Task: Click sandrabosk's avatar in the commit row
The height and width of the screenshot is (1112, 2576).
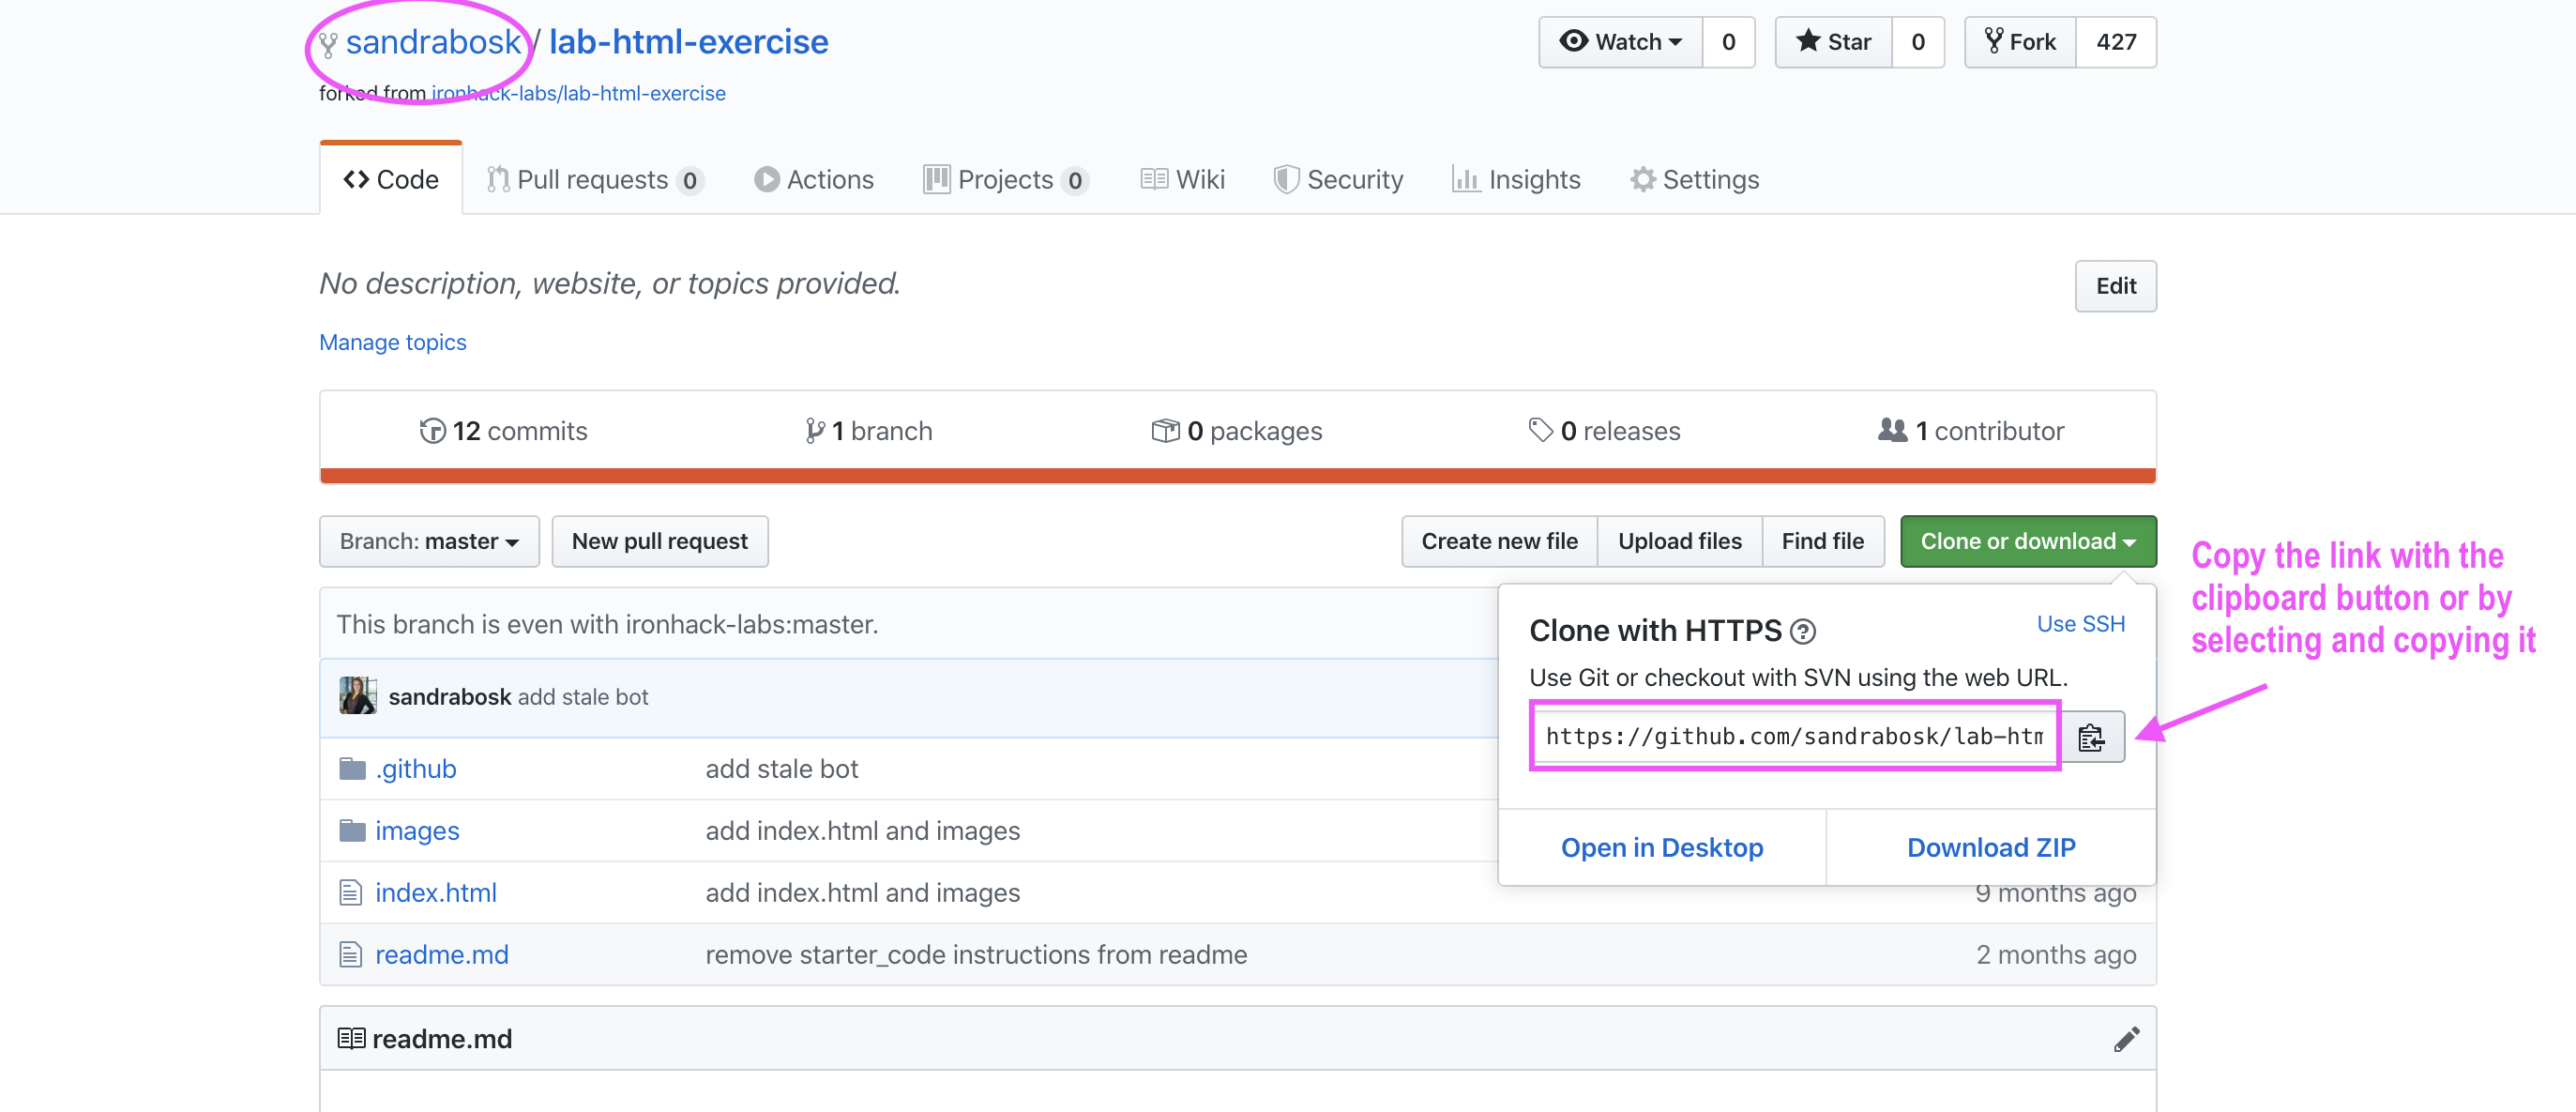Action: point(357,696)
